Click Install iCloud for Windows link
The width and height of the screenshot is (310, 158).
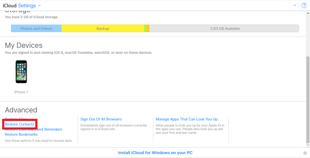click(x=155, y=153)
